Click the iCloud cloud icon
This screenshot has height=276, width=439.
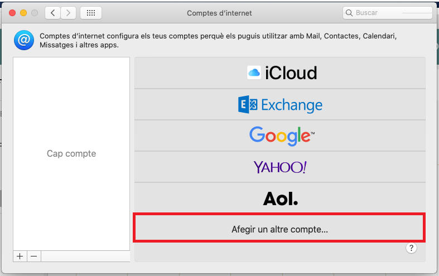click(x=254, y=73)
